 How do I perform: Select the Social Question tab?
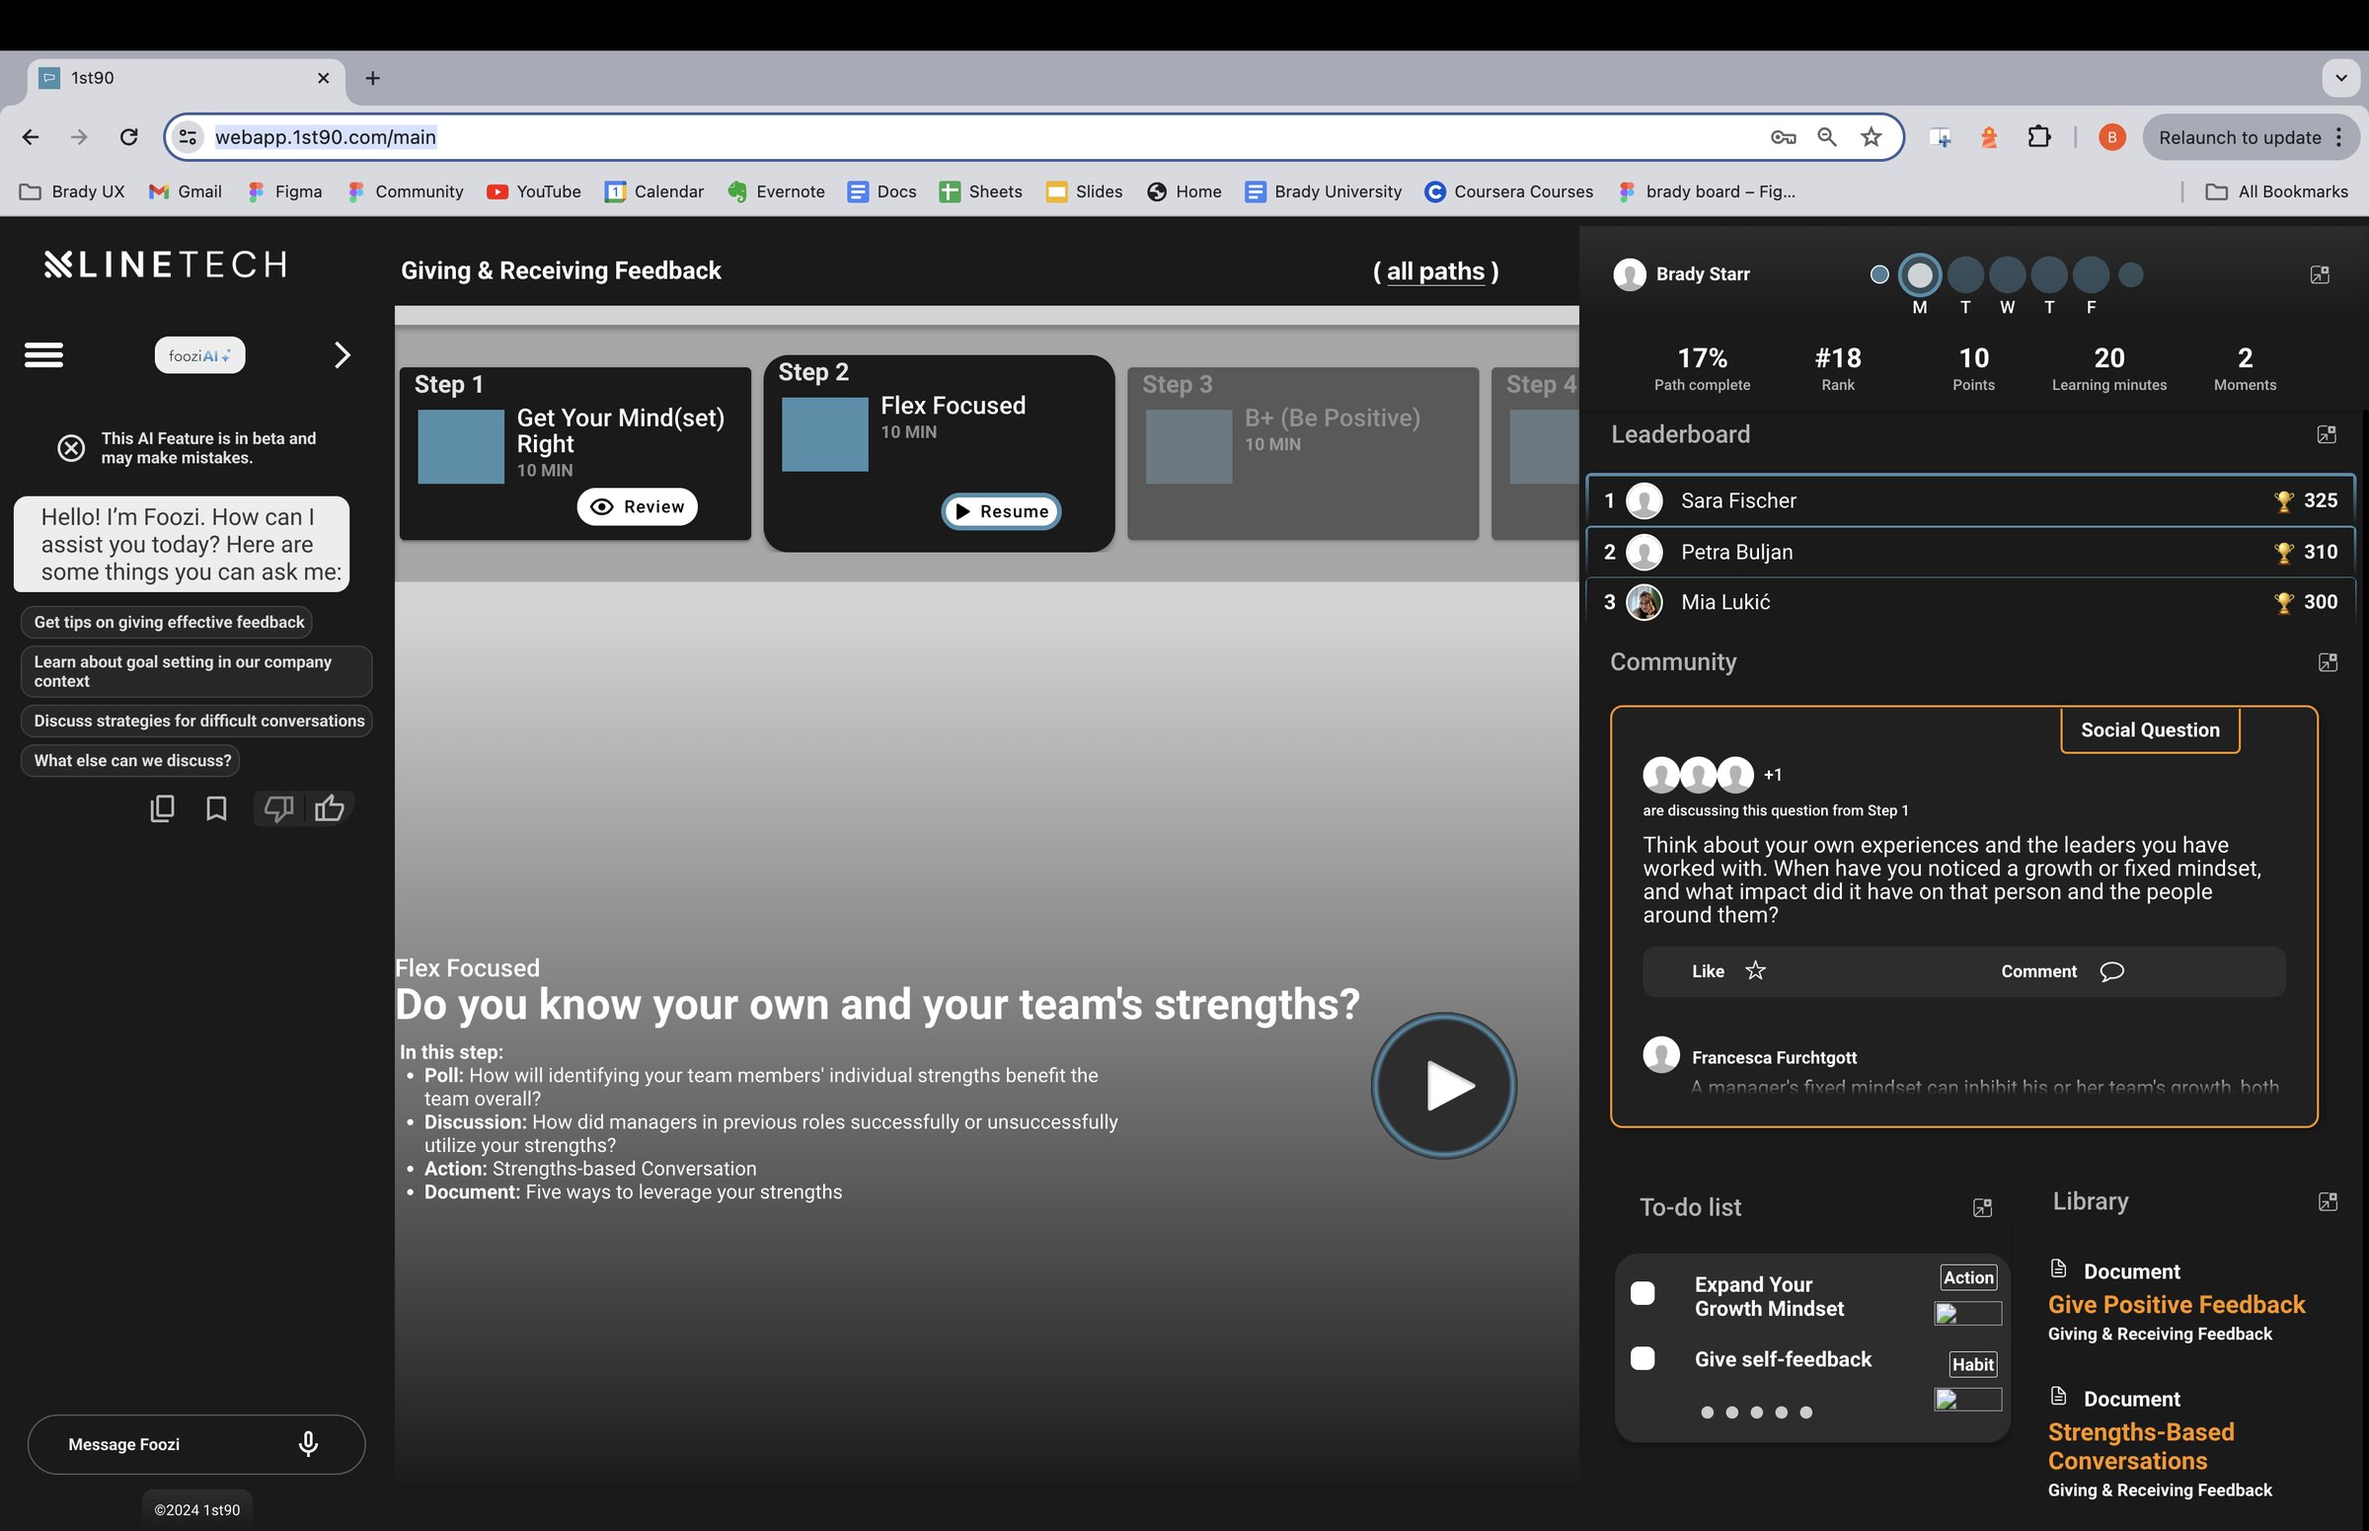coord(2149,729)
